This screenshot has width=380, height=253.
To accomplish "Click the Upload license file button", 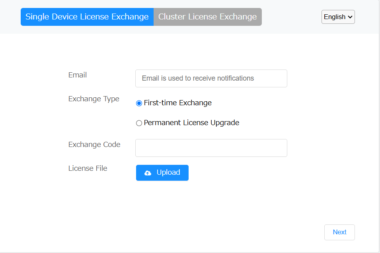I will click(x=162, y=173).
